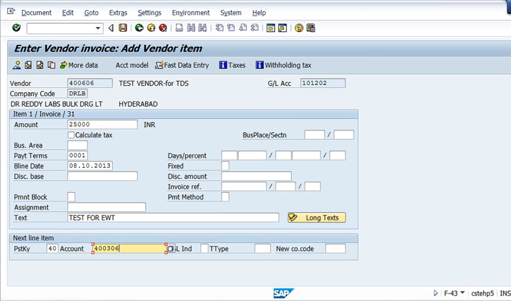Image resolution: width=511 pixels, height=301 pixels.
Task: Click the PstKy field showing 40
Action: pos(52,249)
